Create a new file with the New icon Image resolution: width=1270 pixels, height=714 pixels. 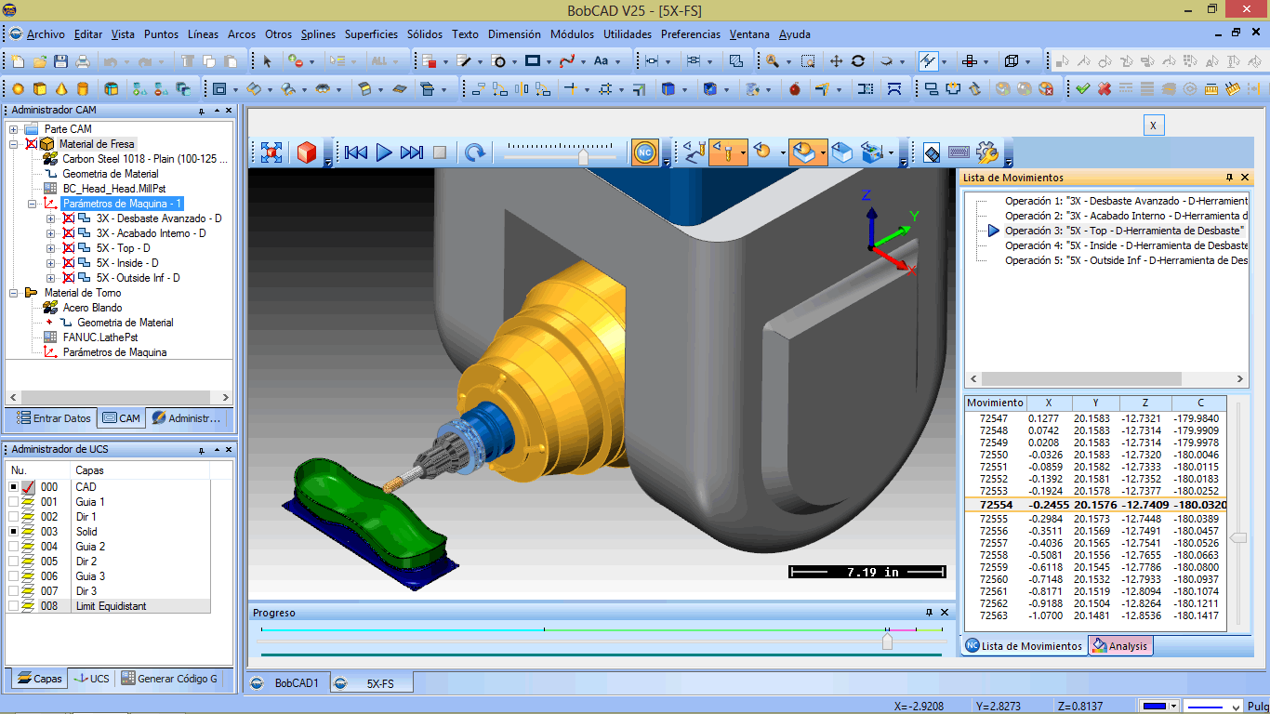[x=18, y=61]
